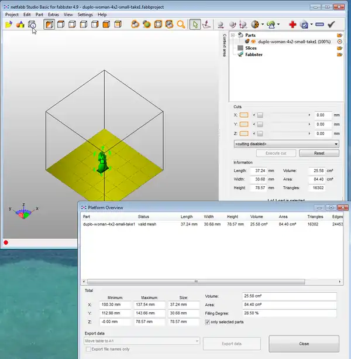Image resolution: width=351 pixels, height=359 pixels.
Task: Open the cutting disabled dropdown
Action: tap(286, 143)
